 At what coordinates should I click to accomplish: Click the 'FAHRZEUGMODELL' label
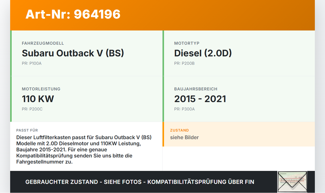point(43,43)
